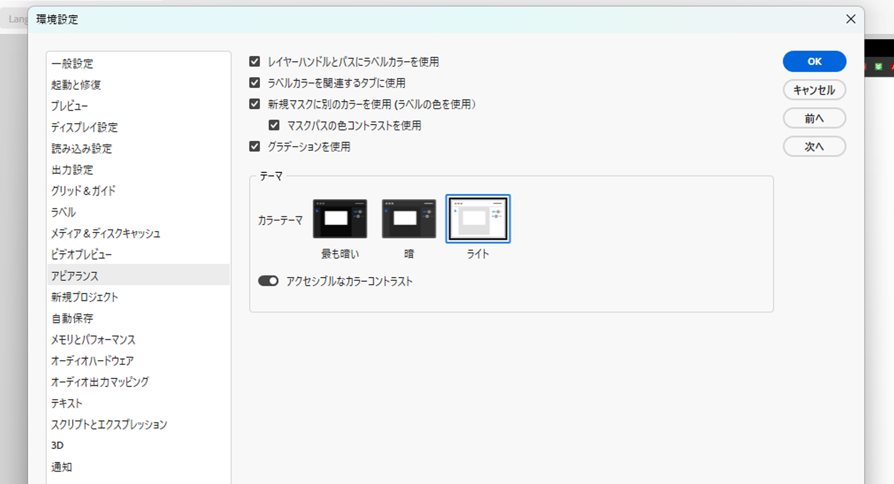Switch the アクセシブルなカラーコントラスト toggle
Screen dimensions: 894x484
tap(268, 281)
